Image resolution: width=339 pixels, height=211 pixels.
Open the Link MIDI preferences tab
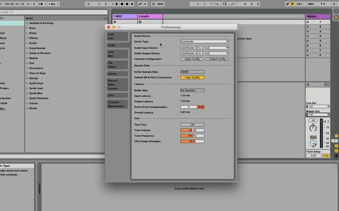click(x=117, y=54)
